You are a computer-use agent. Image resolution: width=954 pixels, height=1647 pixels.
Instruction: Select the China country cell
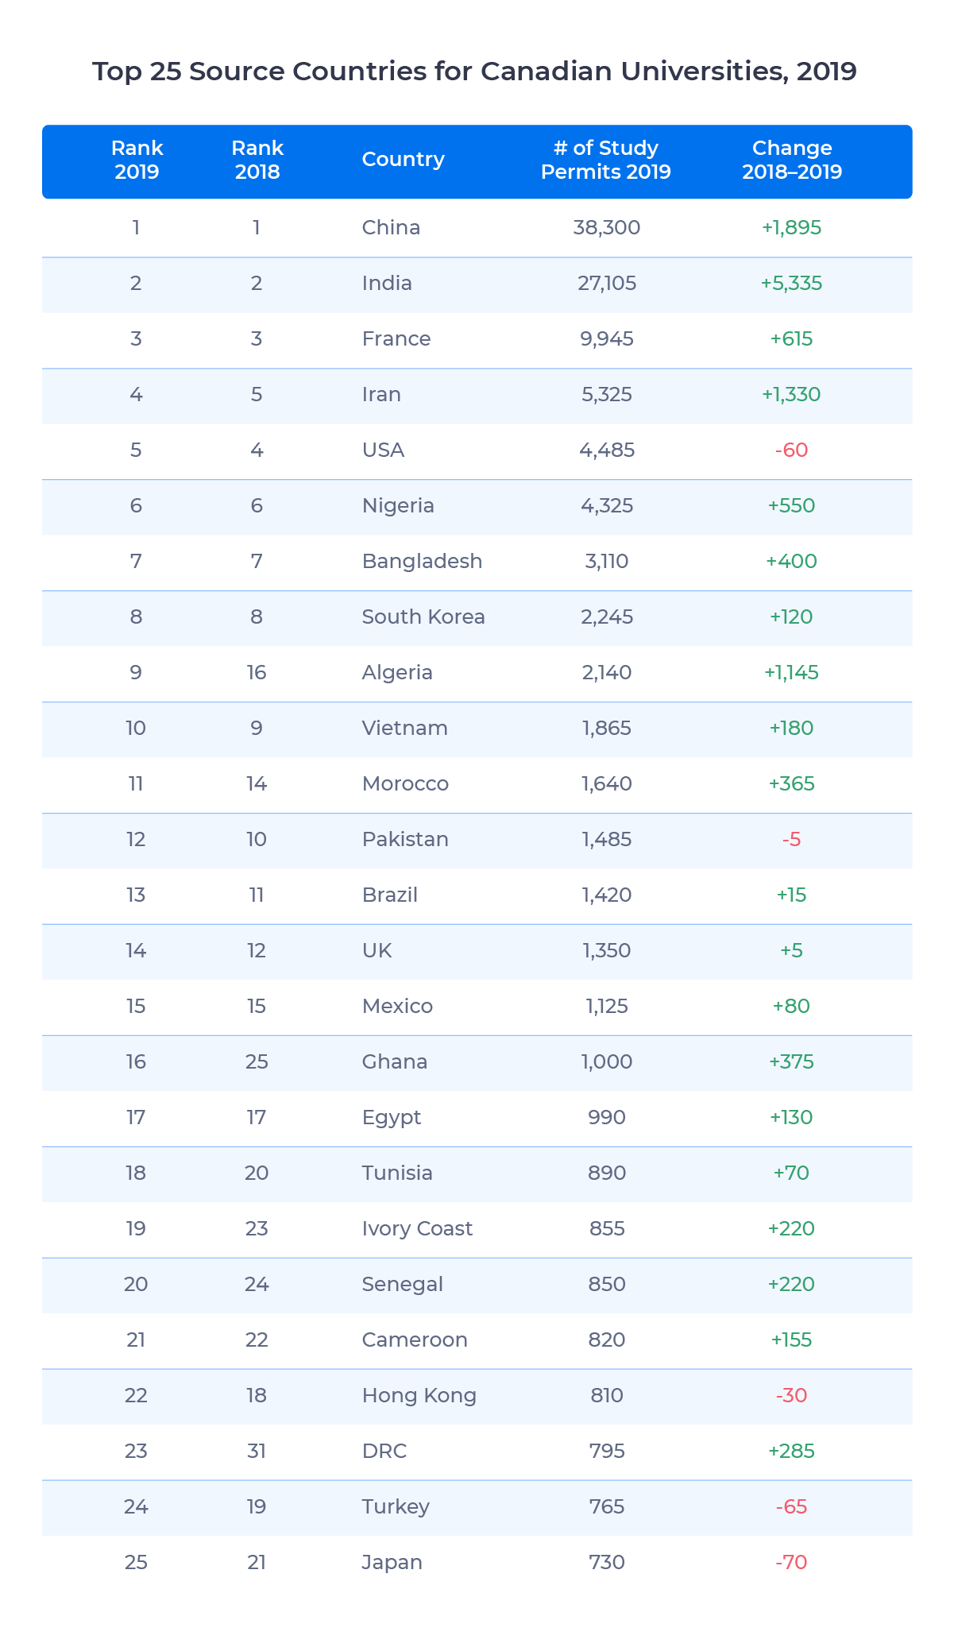click(391, 227)
